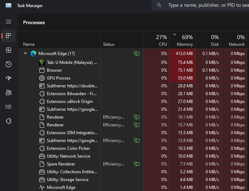249x191 pixels.
Task: Click the 55.0 MB memory cell
Action: click(x=182, y=78)
